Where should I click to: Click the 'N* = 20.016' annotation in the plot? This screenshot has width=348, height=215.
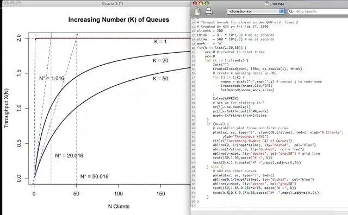click(x=69, y=156)
